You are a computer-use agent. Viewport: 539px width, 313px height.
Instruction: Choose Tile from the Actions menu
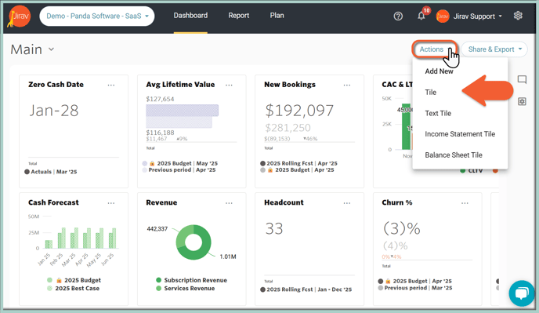(x=430, y=93)
